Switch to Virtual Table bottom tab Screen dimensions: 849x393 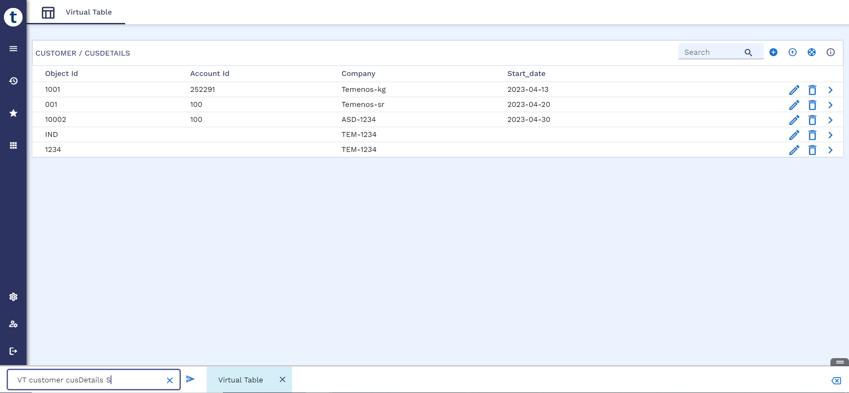[240, 380]
